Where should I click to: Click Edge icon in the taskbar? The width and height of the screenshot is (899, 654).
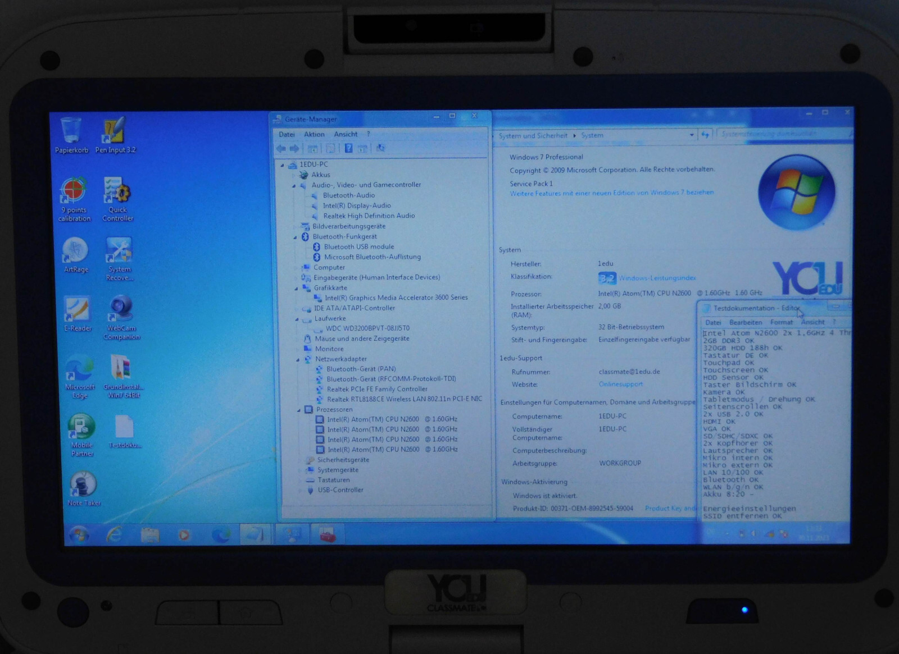point(220,535)
